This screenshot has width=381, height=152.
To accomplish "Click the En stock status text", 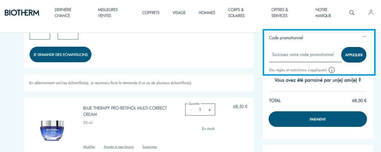I will (x=208, y=129).
